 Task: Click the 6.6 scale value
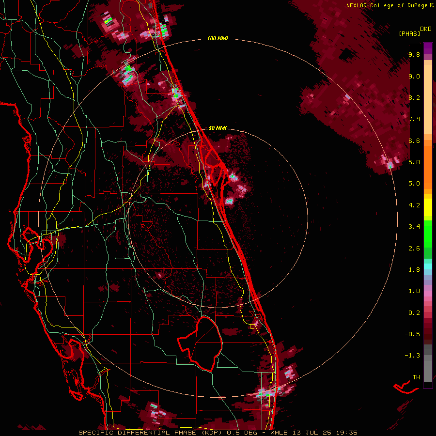point(414,140)
